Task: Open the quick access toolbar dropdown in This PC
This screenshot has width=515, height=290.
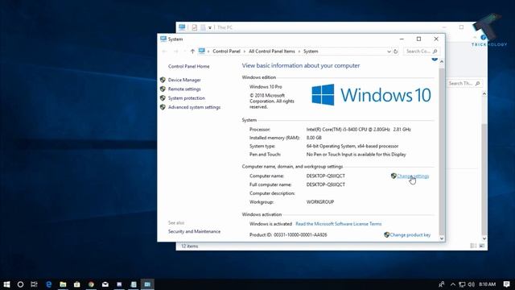Action: point(210,28)
